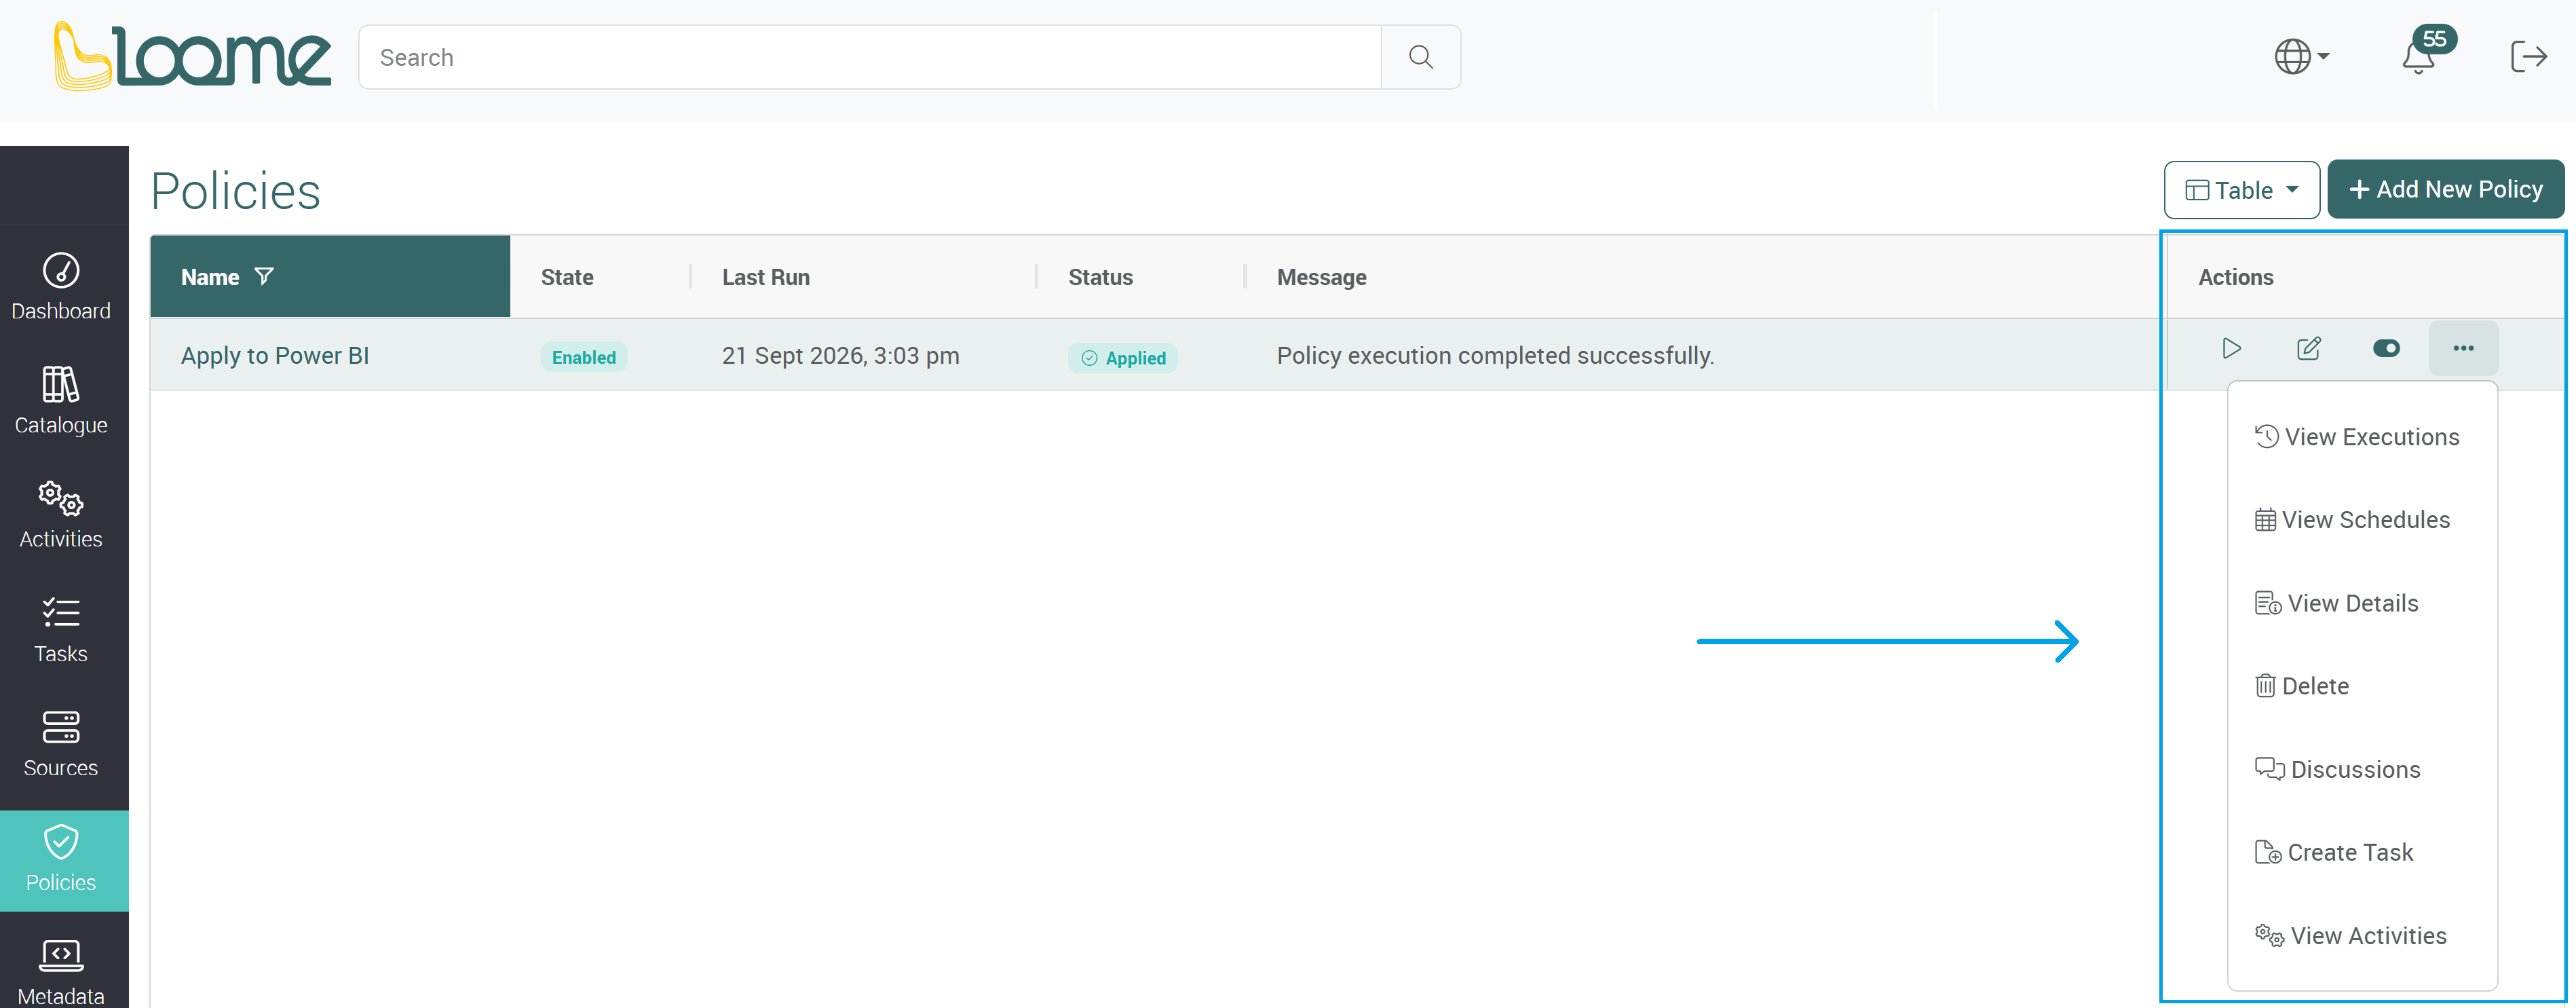
Task: Open the three-dot more actions menu
Action: coord(2463,348)
